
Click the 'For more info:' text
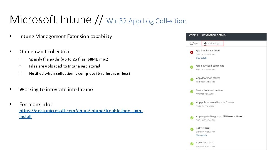(36, 104)
